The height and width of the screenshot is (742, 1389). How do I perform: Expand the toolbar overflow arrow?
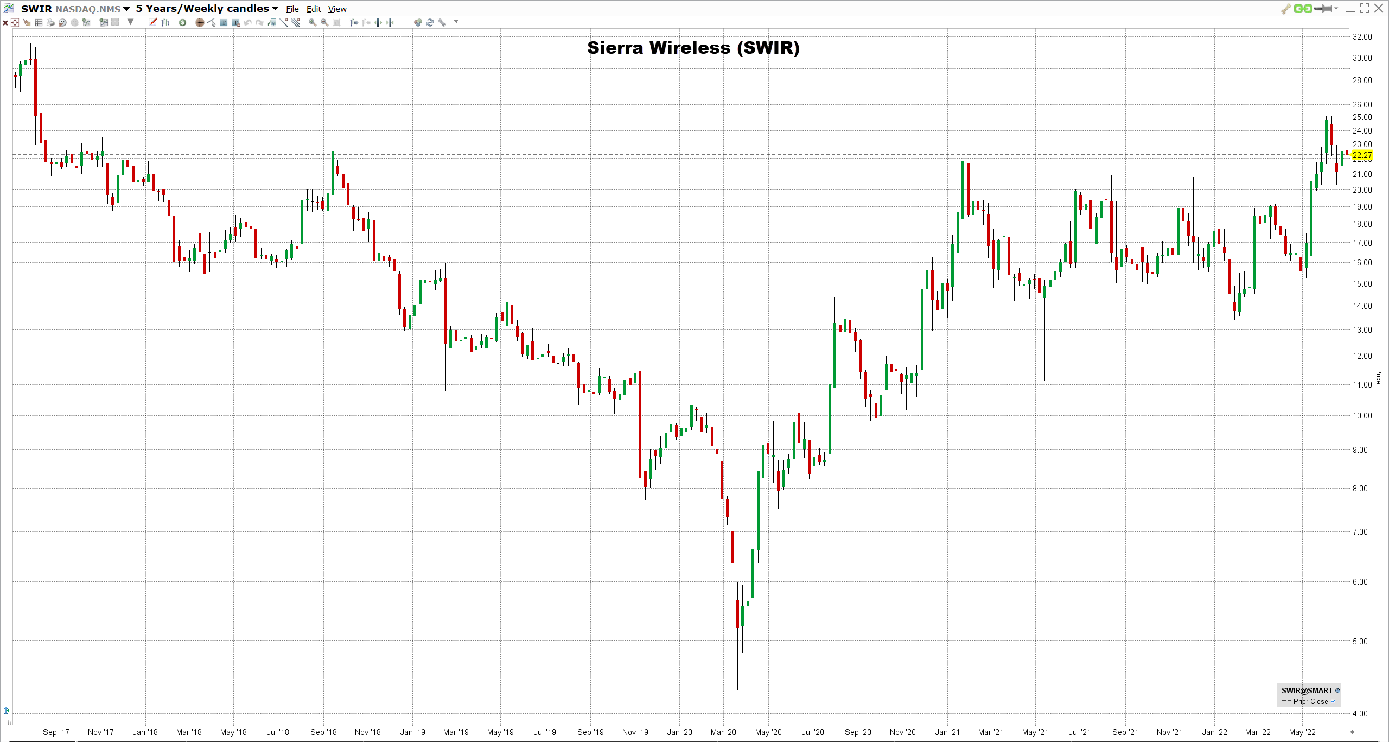coord(456,22)
